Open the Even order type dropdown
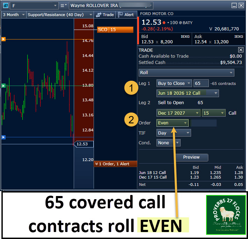Viewport: 248px width, 239px height. point(172,123)
